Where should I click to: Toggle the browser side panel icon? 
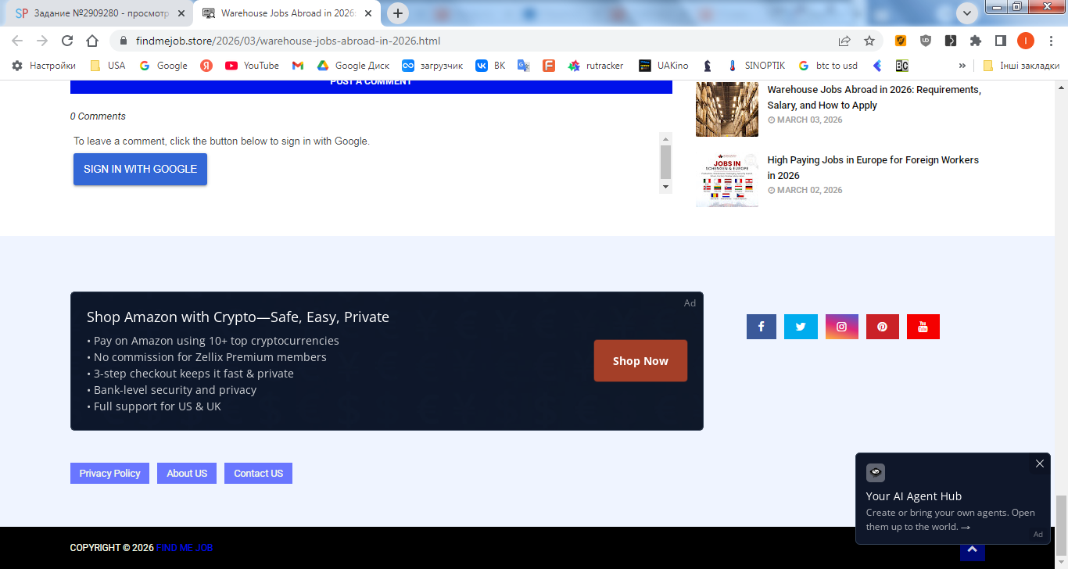[1000, 41]
